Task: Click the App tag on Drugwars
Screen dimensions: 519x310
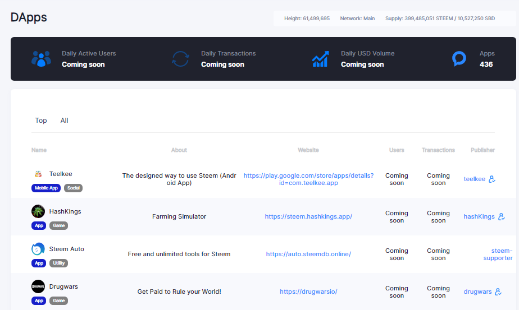Action: tap(39, 300)
